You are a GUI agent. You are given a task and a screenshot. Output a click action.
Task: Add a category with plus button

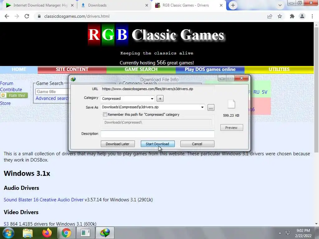click(x=160, y=99)
